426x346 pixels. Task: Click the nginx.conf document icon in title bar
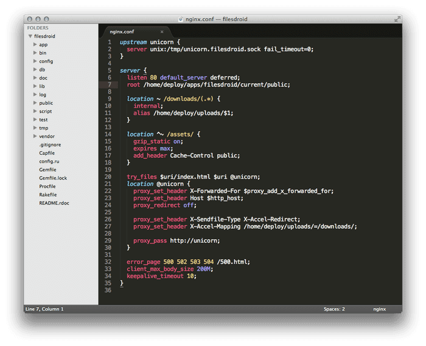[x=181, y=19]
